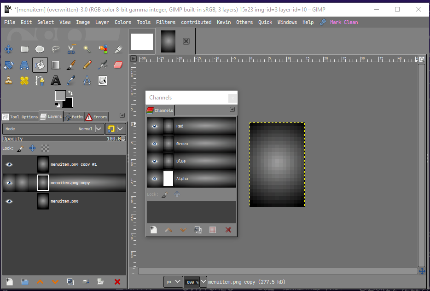430x291 pixels.
Task: Choose the Text tool
Action: tap(56, 81)
